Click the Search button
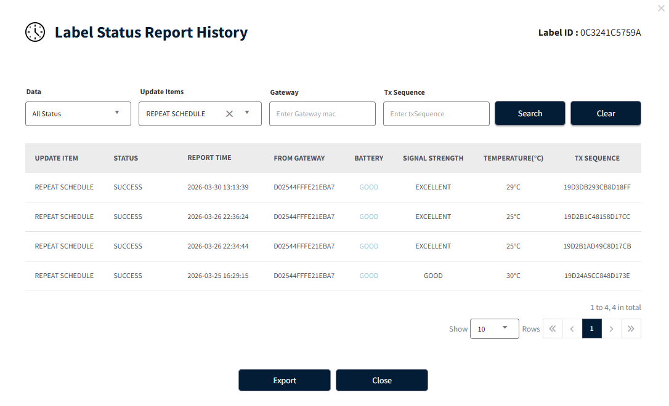This screenshot has height=406, width=669. click(x=530, y=113)
